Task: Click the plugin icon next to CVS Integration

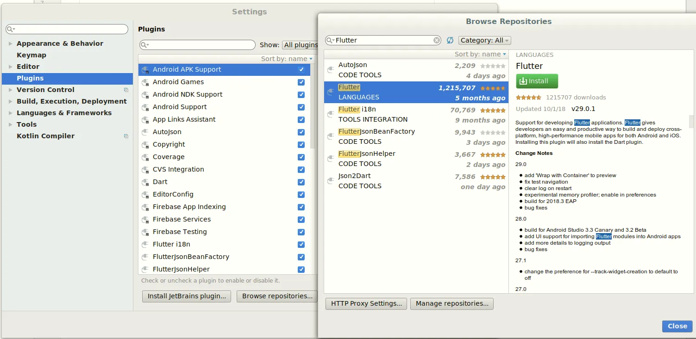Action: click(145, 169)
